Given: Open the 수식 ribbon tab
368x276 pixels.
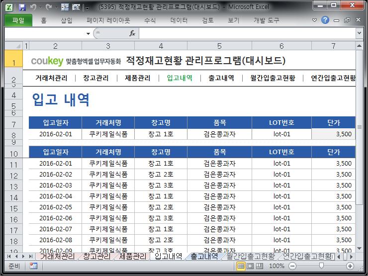Looking at the screenshot, I should coord(150,20).
